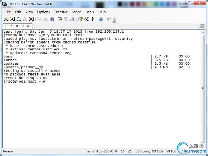This screenshot has height=156, width=208.
Task: Click '* base: centos.ustc.edu.cn' line
Action: pyautogui.click(x=34, y=46)
